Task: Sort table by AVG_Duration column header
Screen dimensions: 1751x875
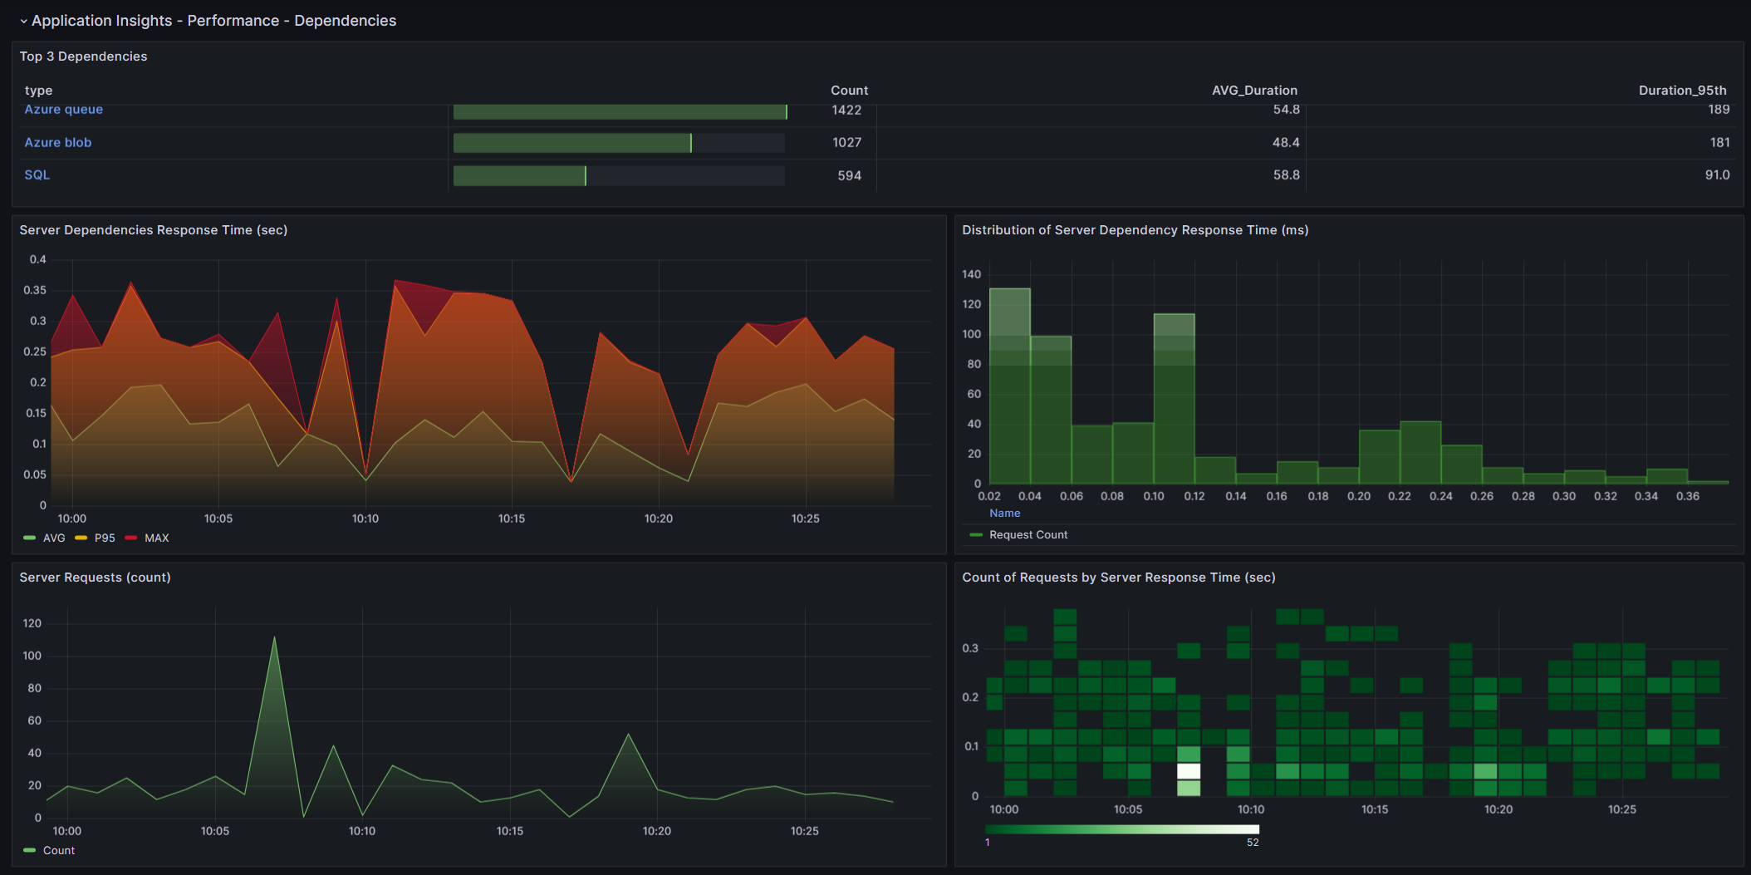Action: point(1254,91)
